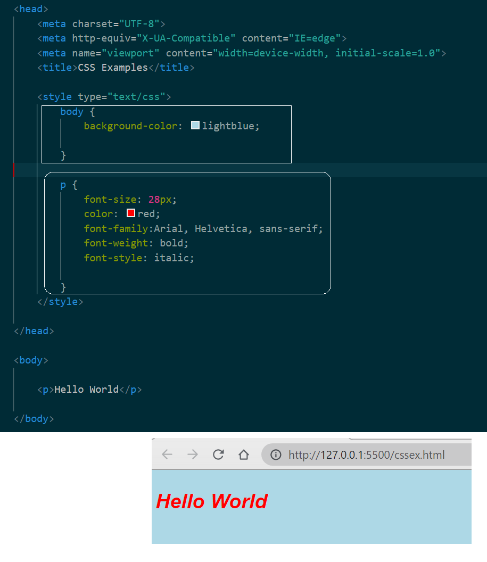Reload the page in the browser

pyautogui.click(x=218, y=454)
